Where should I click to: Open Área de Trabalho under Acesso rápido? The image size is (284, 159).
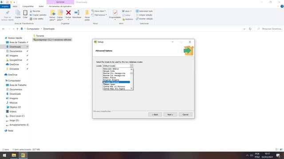[17, 42]
